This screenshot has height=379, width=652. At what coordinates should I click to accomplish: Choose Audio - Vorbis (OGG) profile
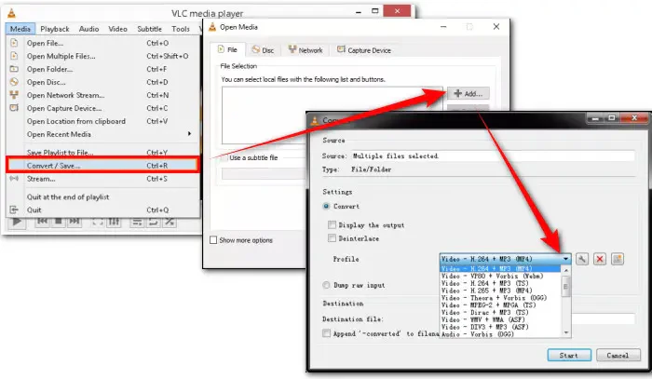click(502, 334)
